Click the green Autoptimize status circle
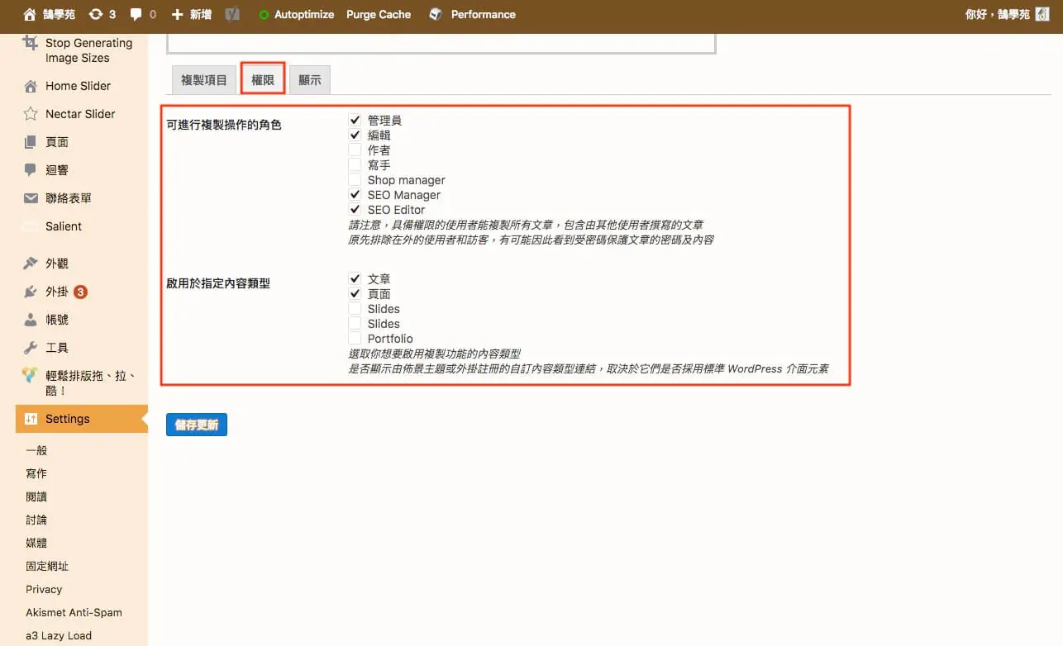This screenshot has width=1063, height=646. tap(264, 15)
